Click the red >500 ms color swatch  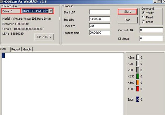pos(138,89)
